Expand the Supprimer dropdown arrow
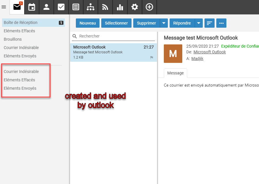Screen dimensions: 259x184 coord(164,23)
